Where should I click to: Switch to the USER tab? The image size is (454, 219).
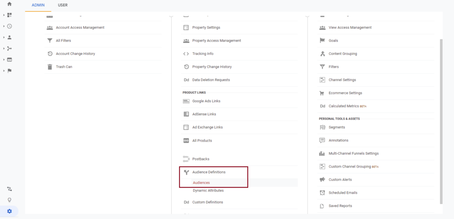click(63, 5)
